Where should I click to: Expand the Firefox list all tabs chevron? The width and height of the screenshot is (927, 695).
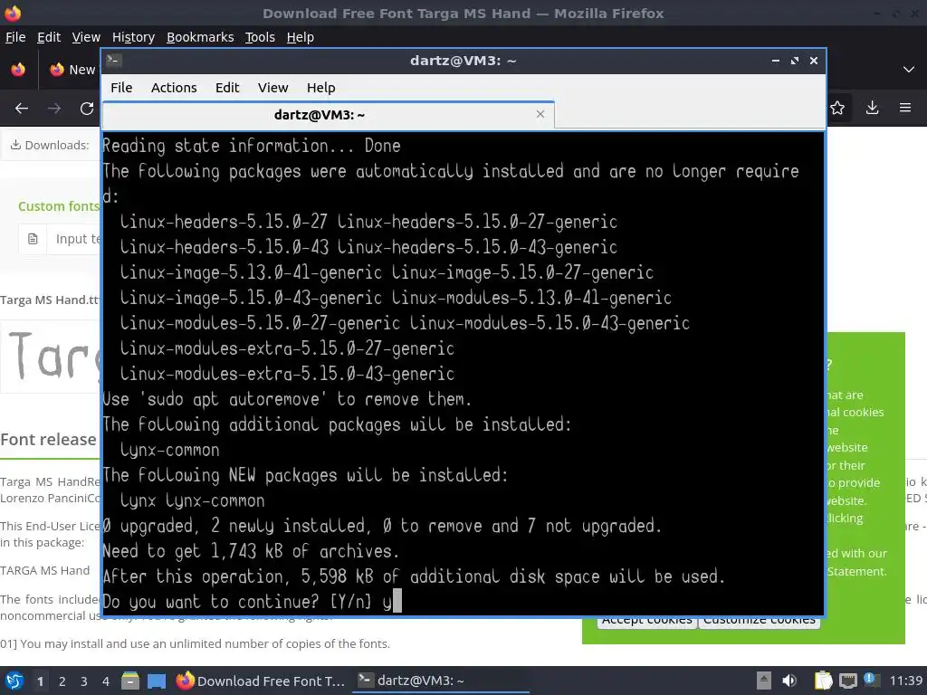tap(909, 69)
